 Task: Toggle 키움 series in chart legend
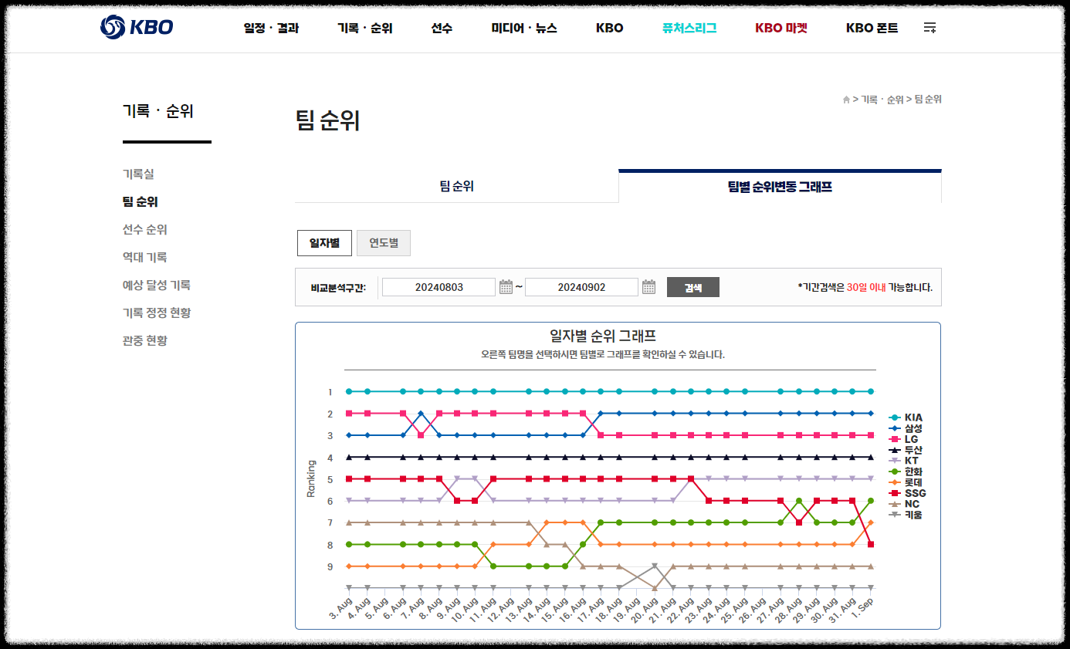click(x=906, y=515)
